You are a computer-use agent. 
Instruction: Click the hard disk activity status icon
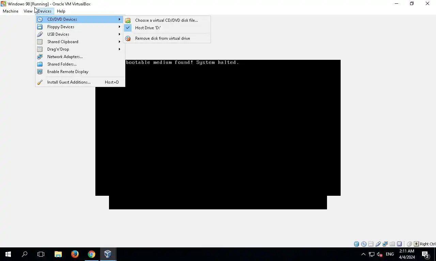pyautogui.click(x=356, y=244)
